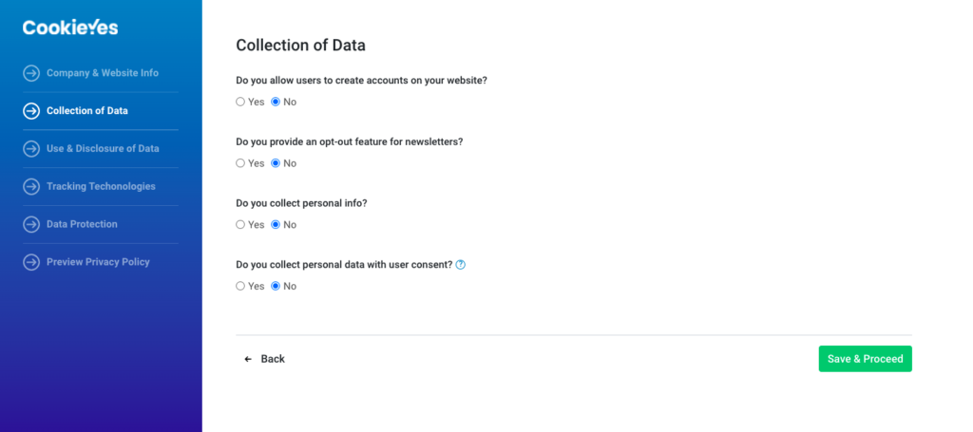Image resolution: width=973 pixels, height=432 pixels.
Task: Click arrow icon beside Preview Privacy Policy
Action: coord(31,262)
